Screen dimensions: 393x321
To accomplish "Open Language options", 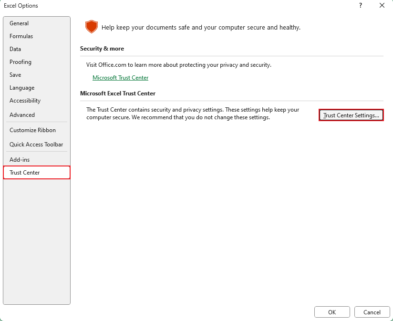I will click(37, 88).
